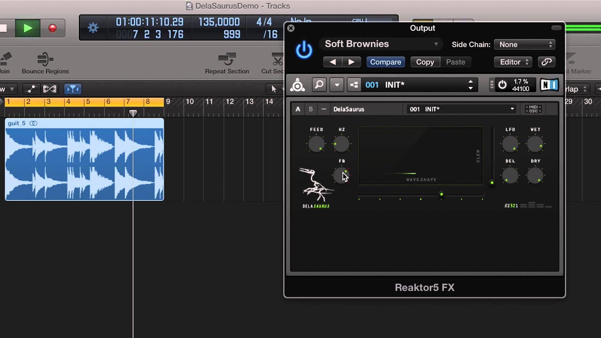Switch to panelset B
Viewport: 601px width, 338px height.
click(x=310, y=109)
